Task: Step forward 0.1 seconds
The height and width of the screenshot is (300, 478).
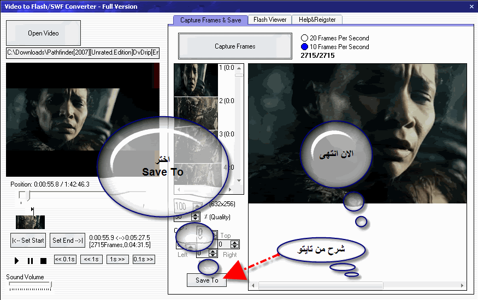Action: click(x=144, y=260)
